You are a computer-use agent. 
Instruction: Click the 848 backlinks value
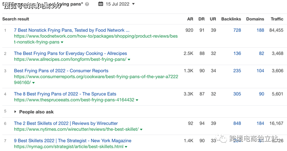pos(237,123)
